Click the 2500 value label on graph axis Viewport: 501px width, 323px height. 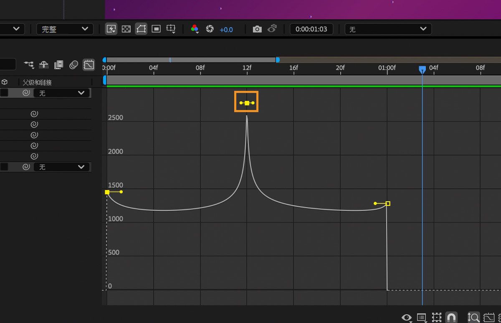[x=116, y=118]
